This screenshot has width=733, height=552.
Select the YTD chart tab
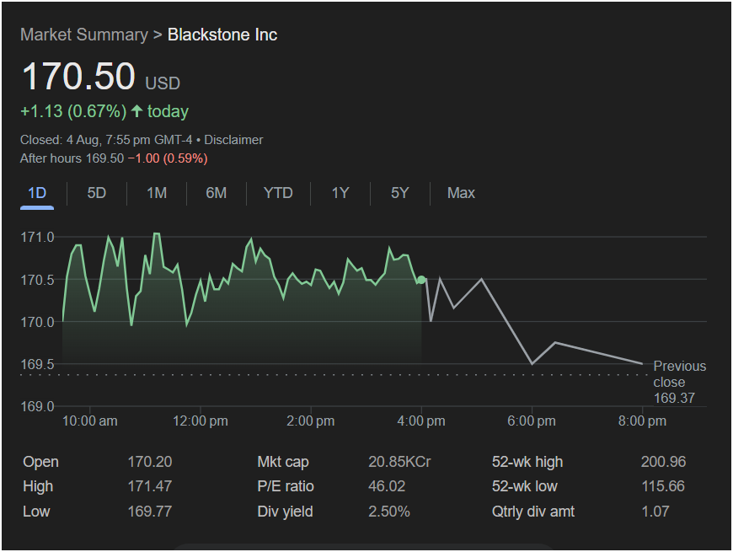pos(278,193)
